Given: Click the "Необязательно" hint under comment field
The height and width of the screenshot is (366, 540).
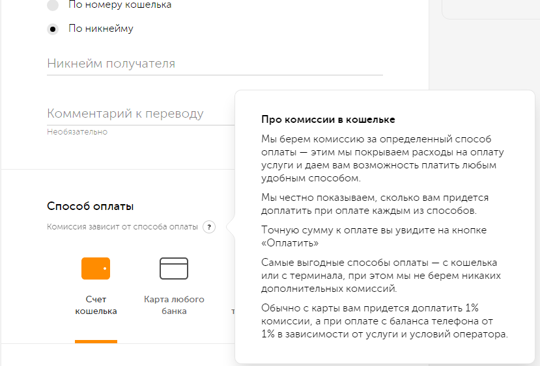Looking at the screenshot, I should 77,132.
